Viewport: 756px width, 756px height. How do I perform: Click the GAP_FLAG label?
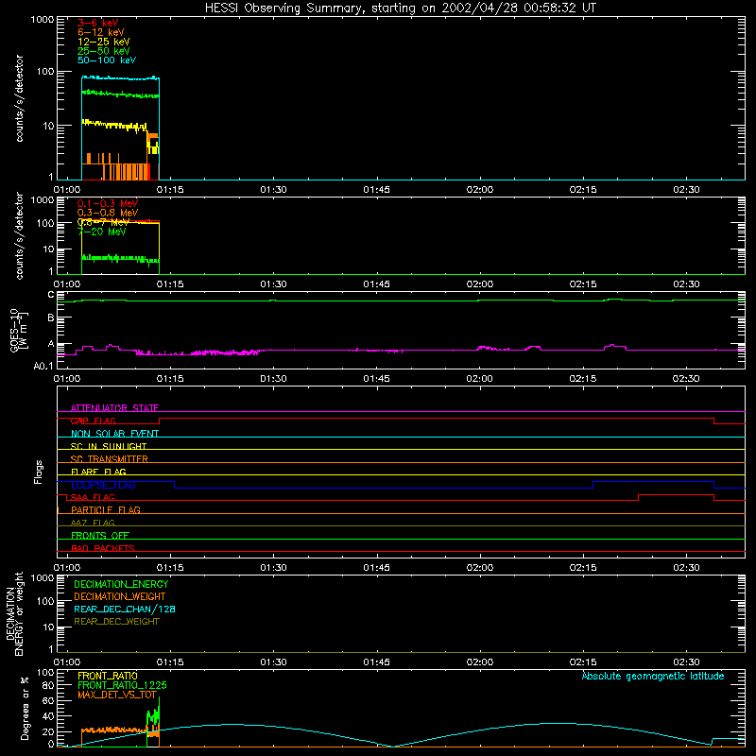pos(93,421)
